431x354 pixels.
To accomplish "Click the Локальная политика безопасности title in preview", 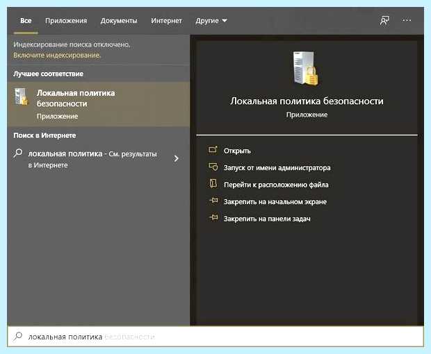I will pyautogui.click(x=307, y=101).
